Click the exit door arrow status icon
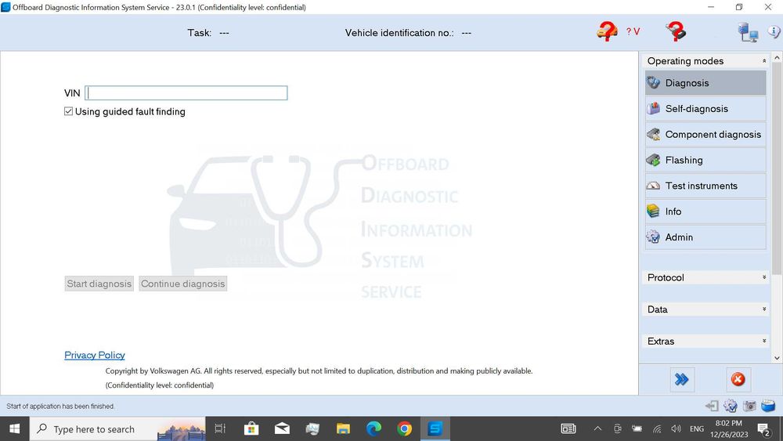The height and width of the screenshot is (441, 783). point(712,406)
